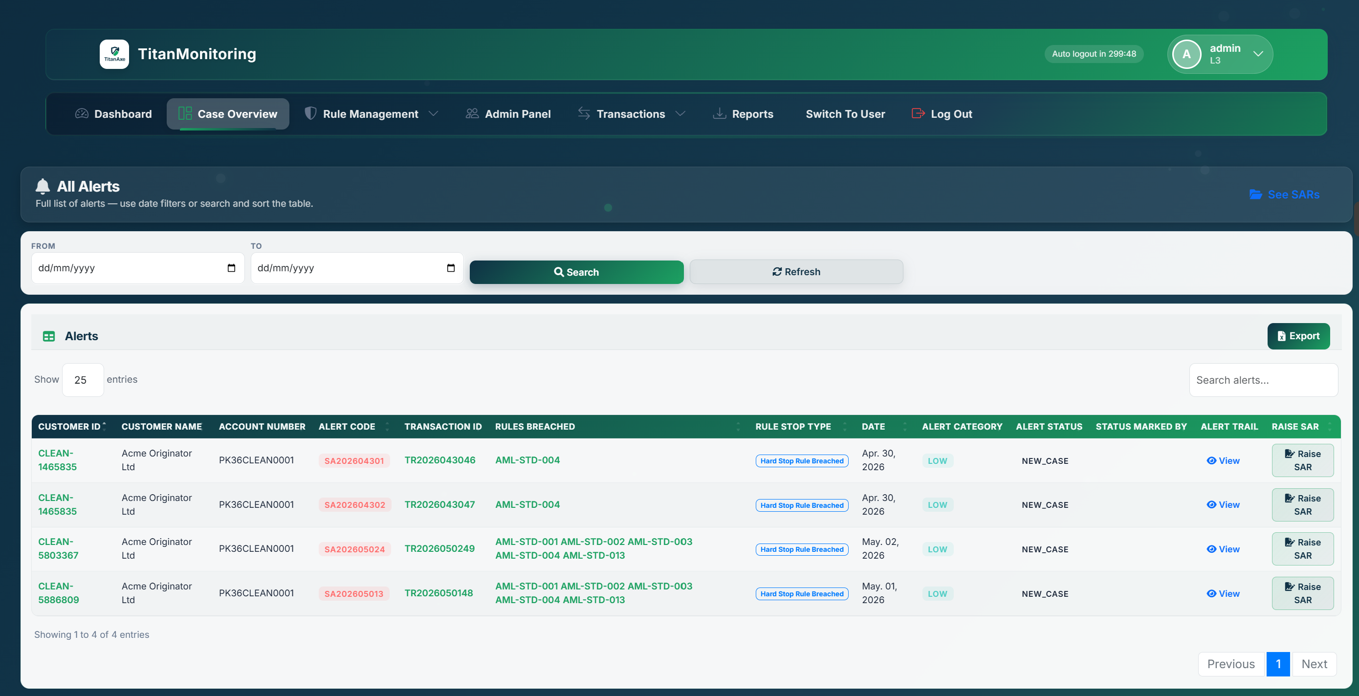Screen dimensions: 1359x696
Task: Open customer CLEAN-5886809
Action: [59, 593]
